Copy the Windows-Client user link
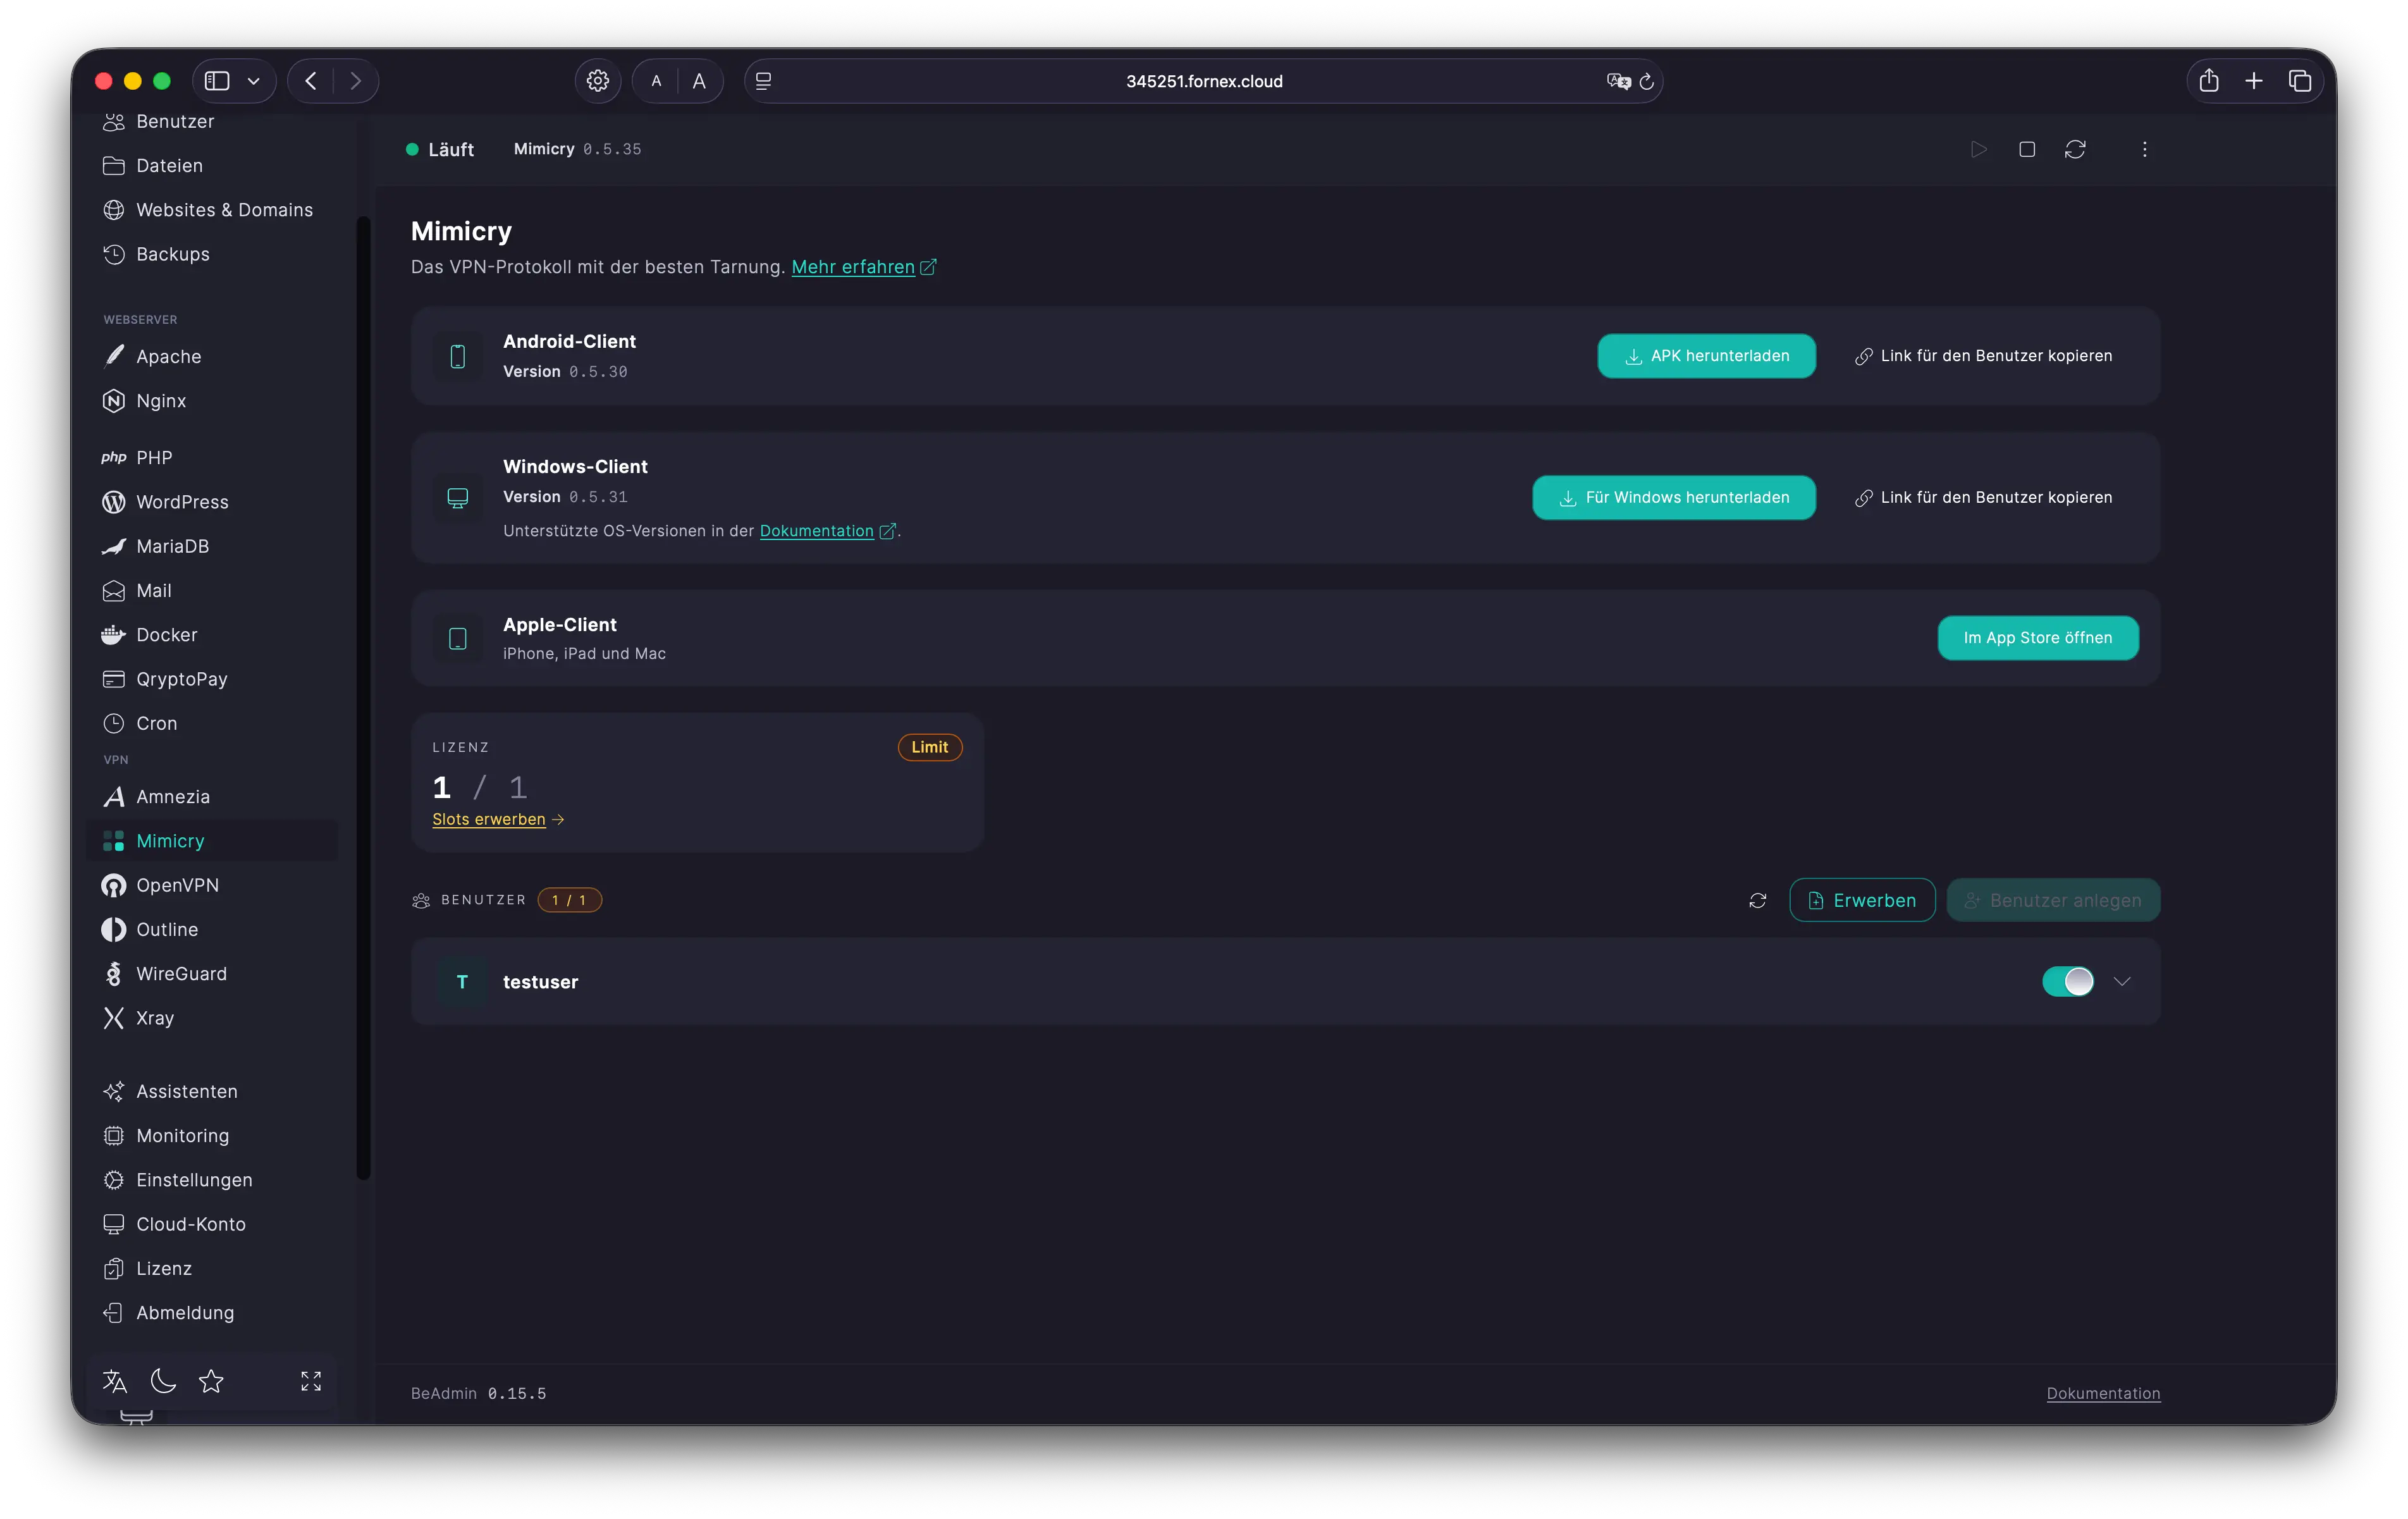 [1983, 497]
